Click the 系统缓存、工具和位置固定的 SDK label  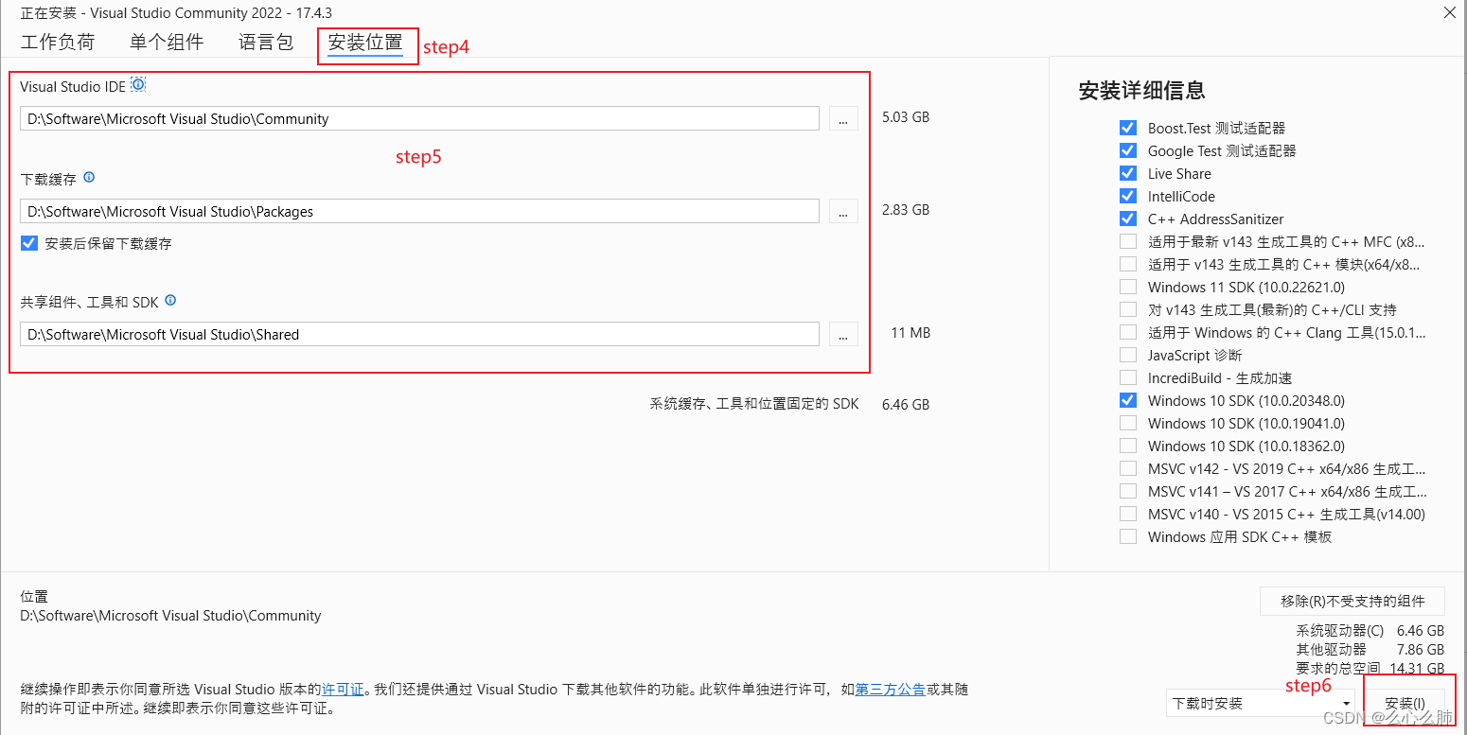pyautogui.click(x=754, y=404)
